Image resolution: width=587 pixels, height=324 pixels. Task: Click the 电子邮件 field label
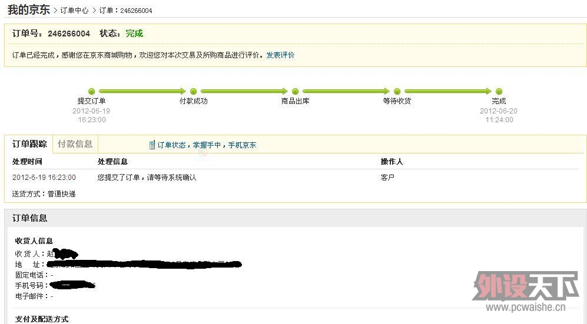(x=32, y=296)
